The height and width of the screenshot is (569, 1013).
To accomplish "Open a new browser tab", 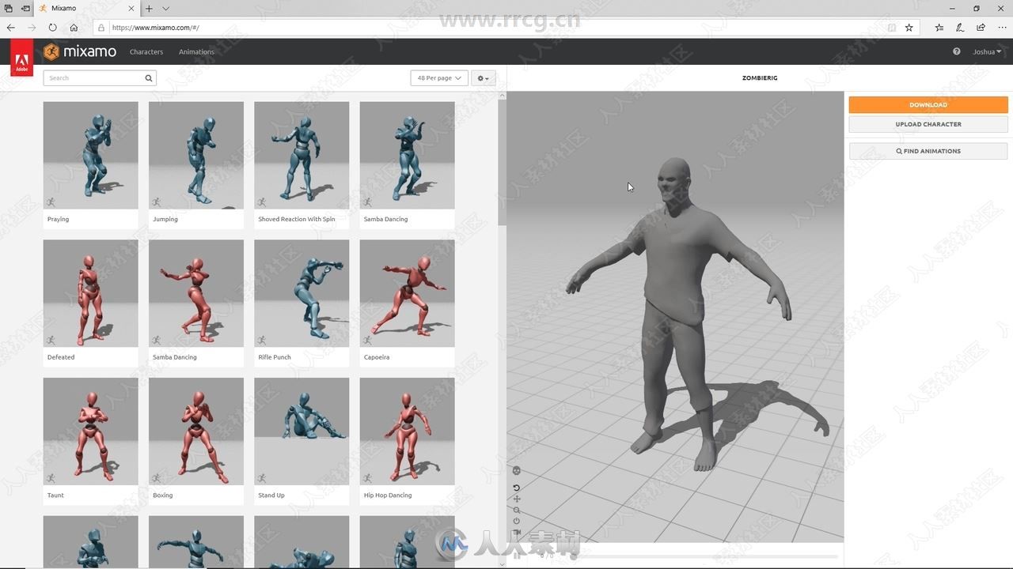I will pyautogui.click(x=149, y=8).
